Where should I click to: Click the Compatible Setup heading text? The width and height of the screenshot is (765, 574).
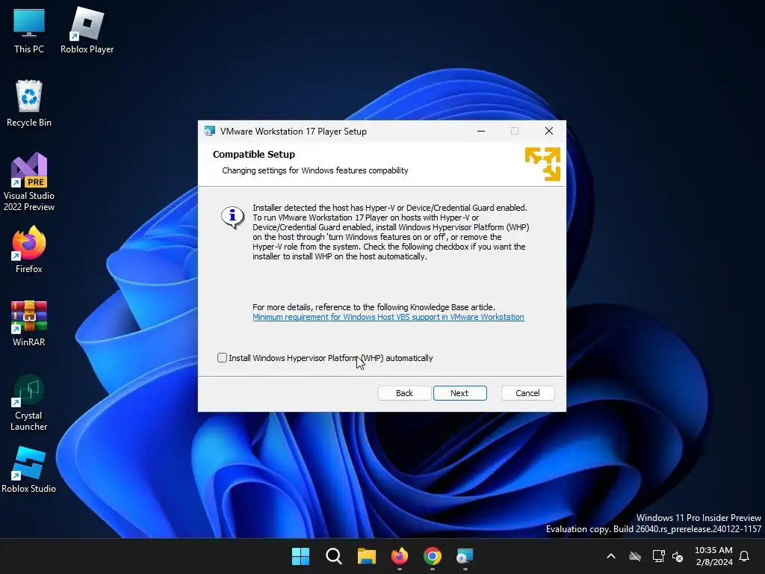(x=254, y=154)
